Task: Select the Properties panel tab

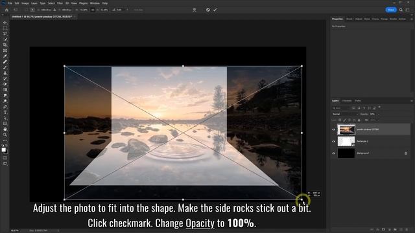Action: (x=337, y=19)
